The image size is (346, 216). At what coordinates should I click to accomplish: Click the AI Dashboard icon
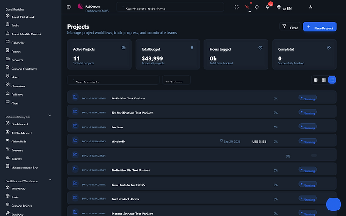(x=7, y=132)
